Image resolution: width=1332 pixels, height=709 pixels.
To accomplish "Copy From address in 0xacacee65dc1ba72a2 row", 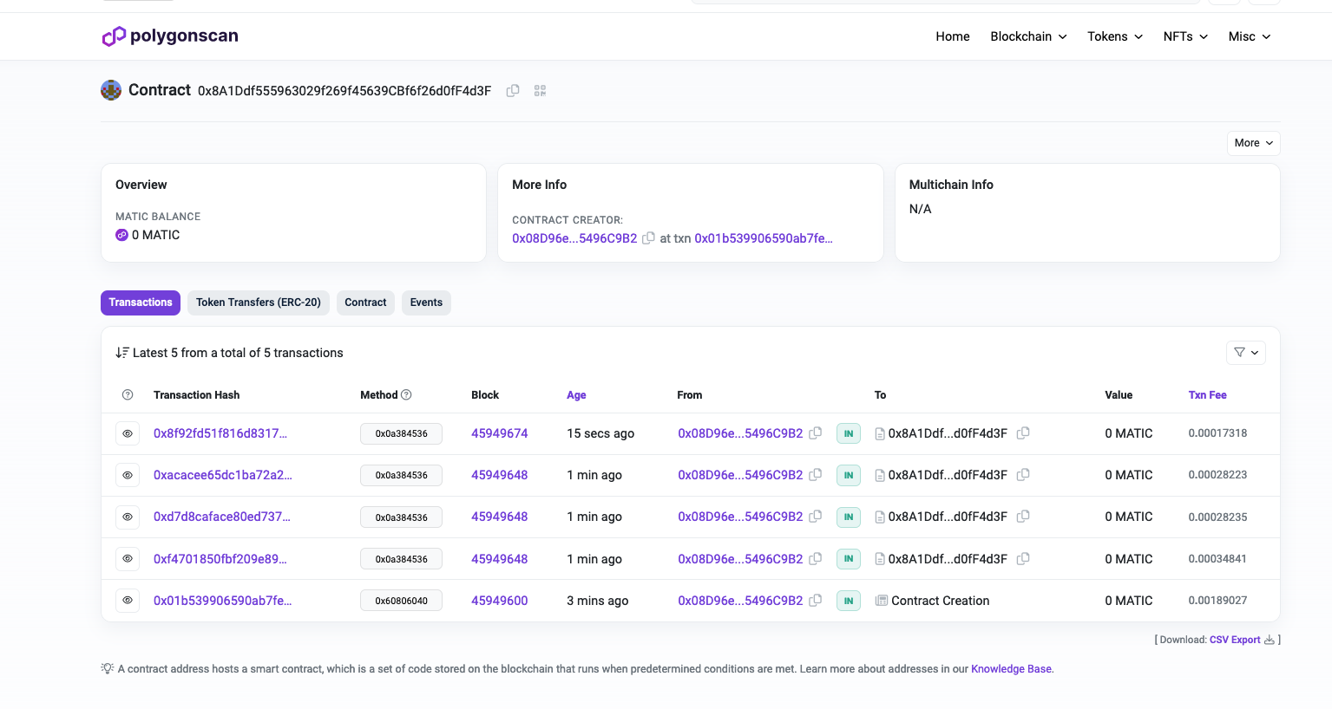I will point(816,475).
